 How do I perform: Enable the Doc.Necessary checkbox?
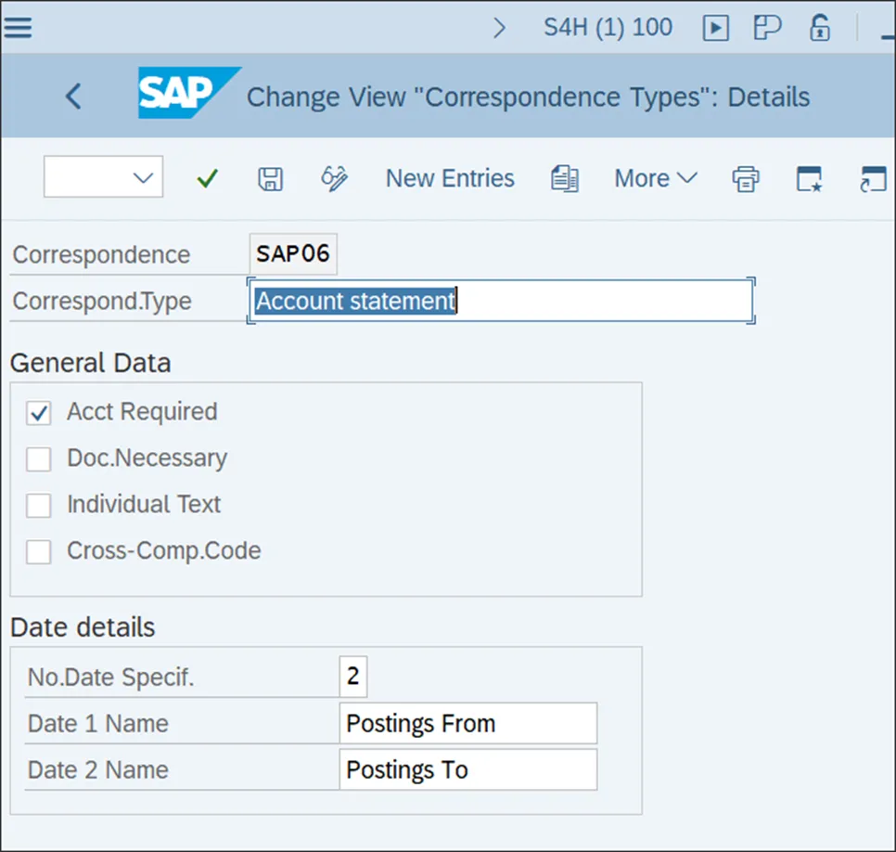tap(39, 459)
